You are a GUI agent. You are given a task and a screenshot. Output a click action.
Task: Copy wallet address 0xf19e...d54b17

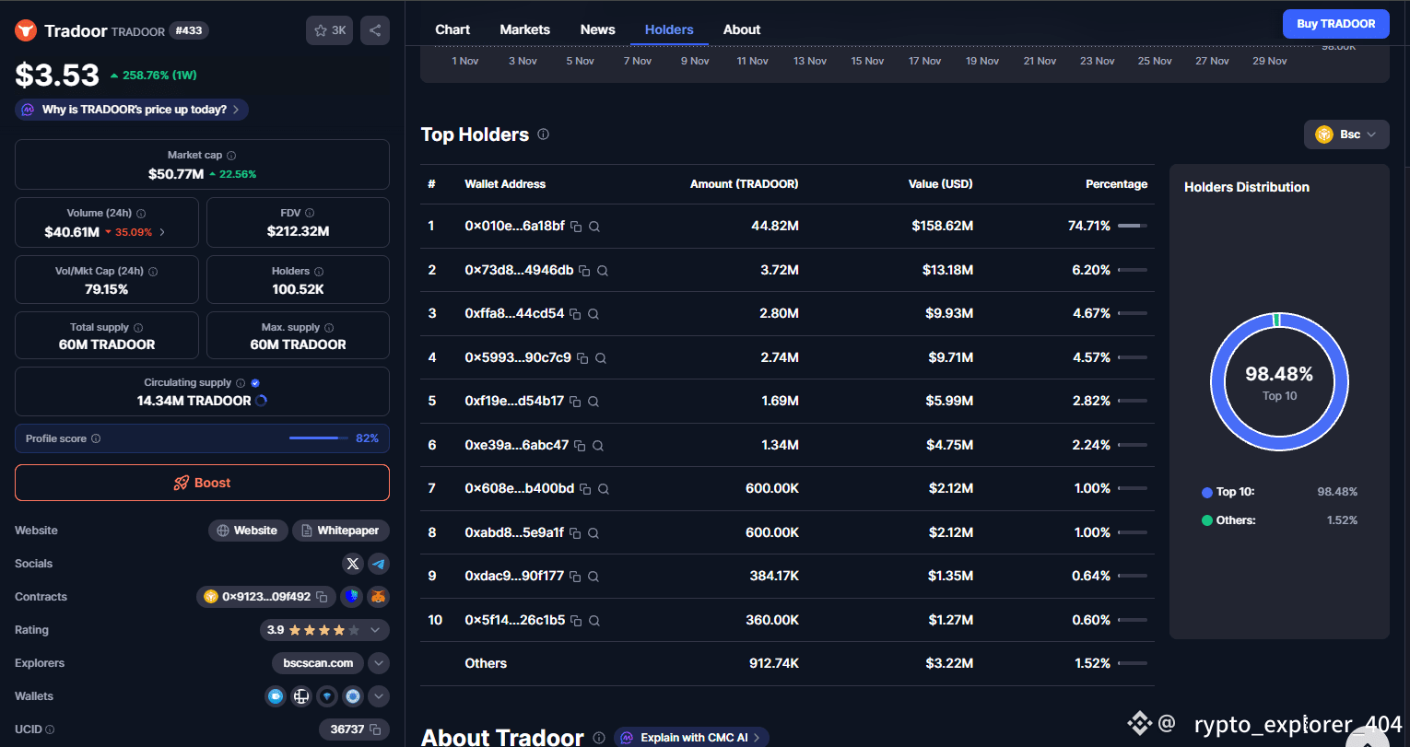[575, 402]
